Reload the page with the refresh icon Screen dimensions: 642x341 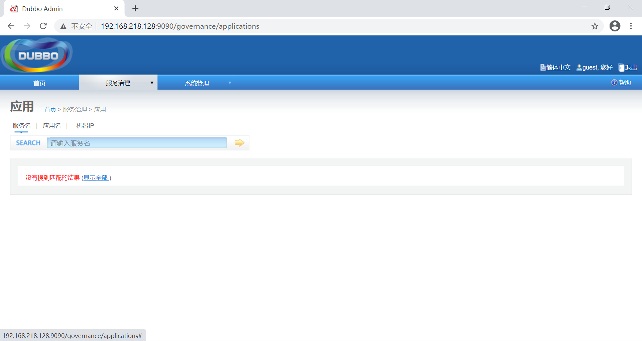pyautogui.click(x=43, y=26)
